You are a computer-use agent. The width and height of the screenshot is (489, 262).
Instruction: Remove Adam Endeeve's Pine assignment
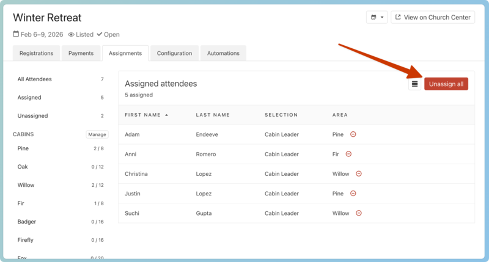353,134
